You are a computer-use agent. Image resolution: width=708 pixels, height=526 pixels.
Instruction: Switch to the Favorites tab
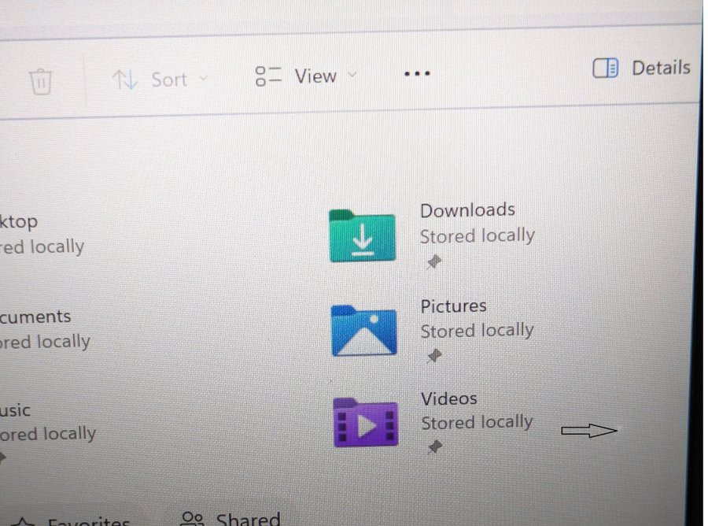pyautogui.click(x=88, y=521)
